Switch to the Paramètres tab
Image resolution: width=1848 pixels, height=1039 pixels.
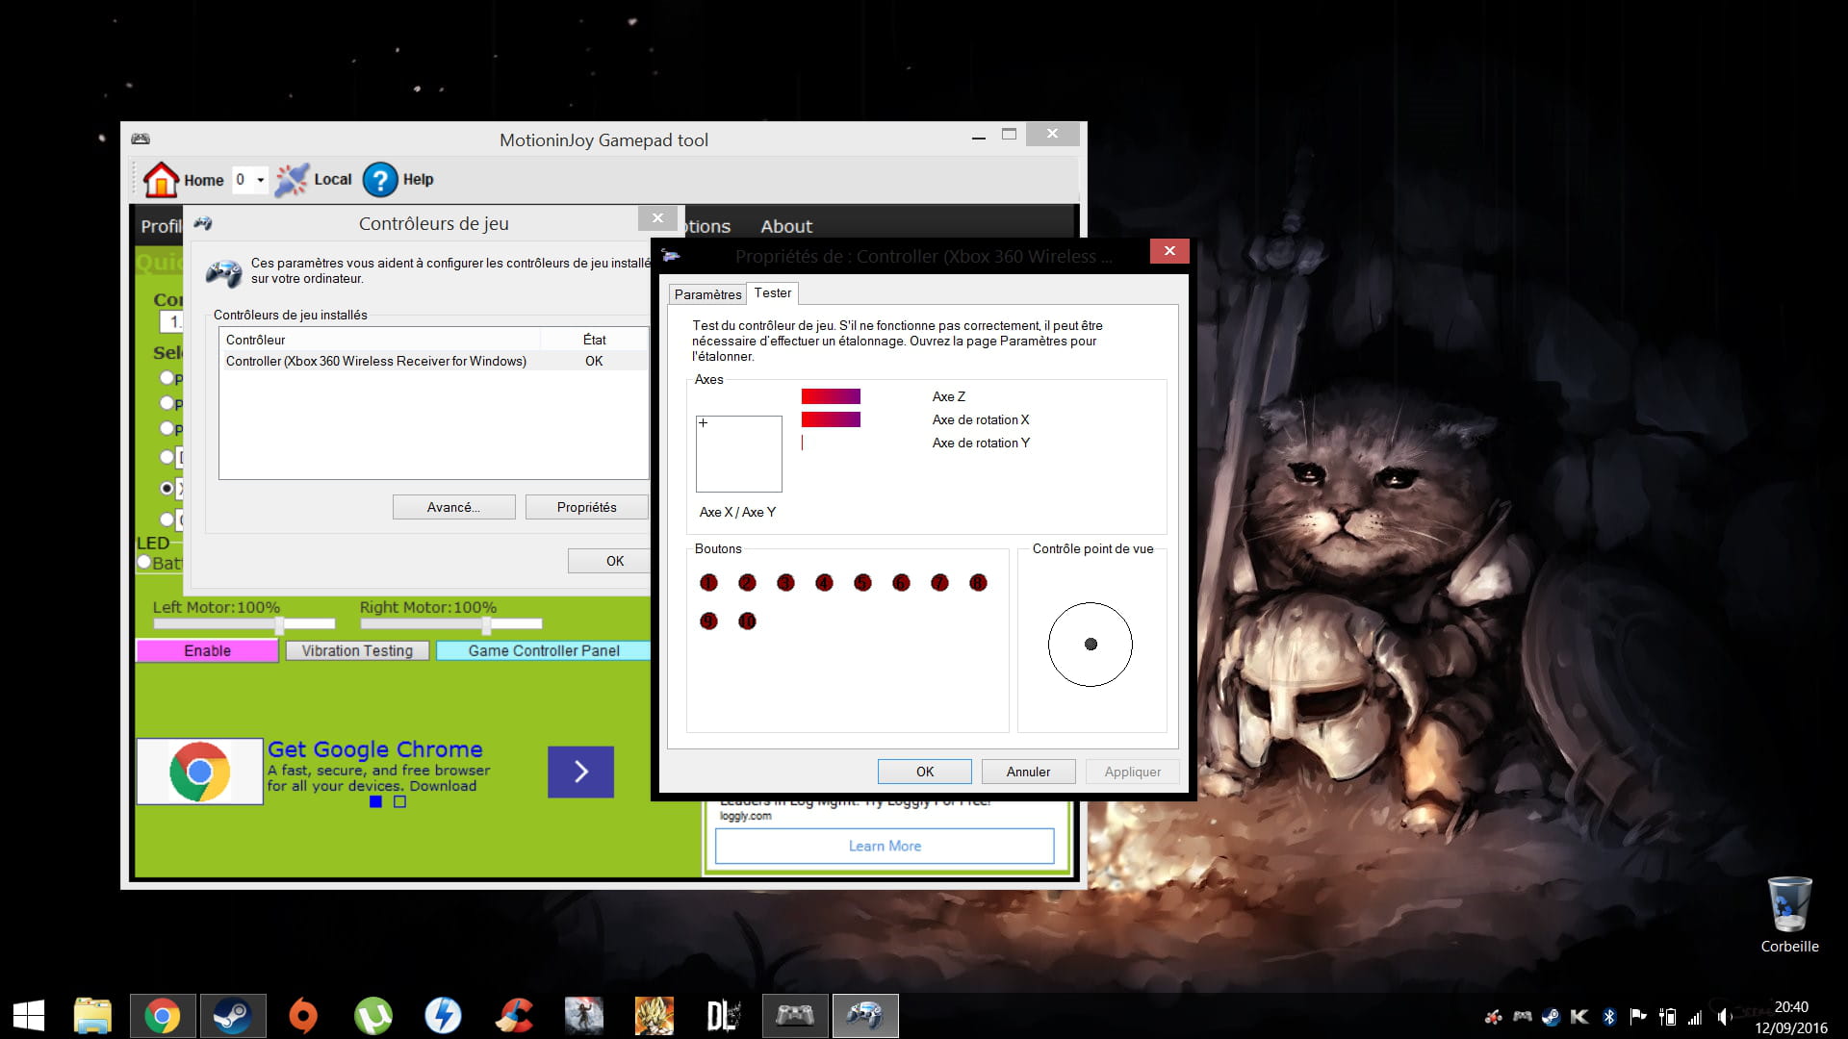tap(707, 294)
